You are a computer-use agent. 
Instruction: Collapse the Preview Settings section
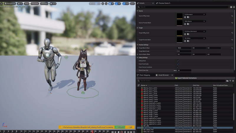tap(137, 45)
